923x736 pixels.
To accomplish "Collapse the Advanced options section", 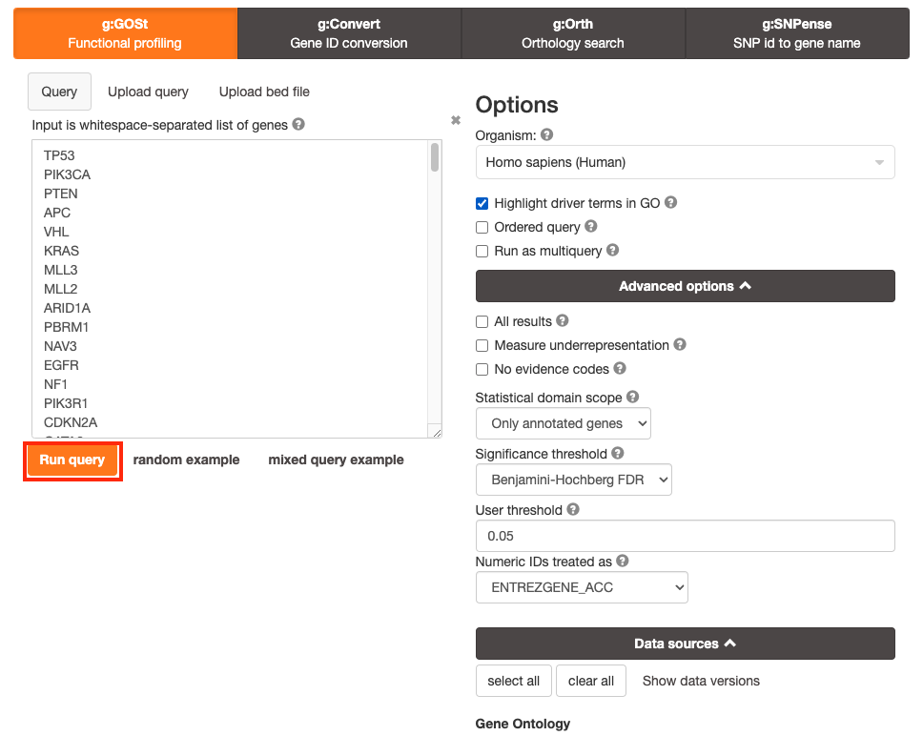I will coord(685,286).
